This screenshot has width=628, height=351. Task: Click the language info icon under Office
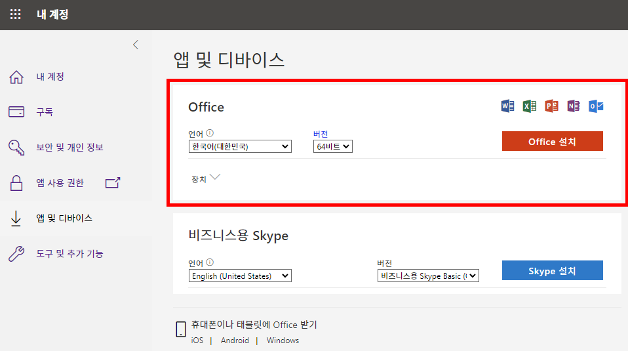210,133
